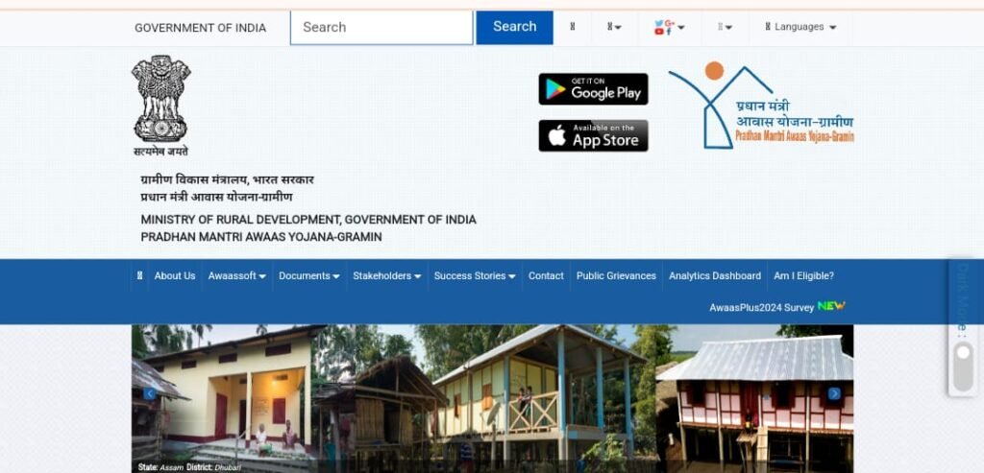Open the Stakeholders dropdown menu
984x473 pixels.
[386, 275]
